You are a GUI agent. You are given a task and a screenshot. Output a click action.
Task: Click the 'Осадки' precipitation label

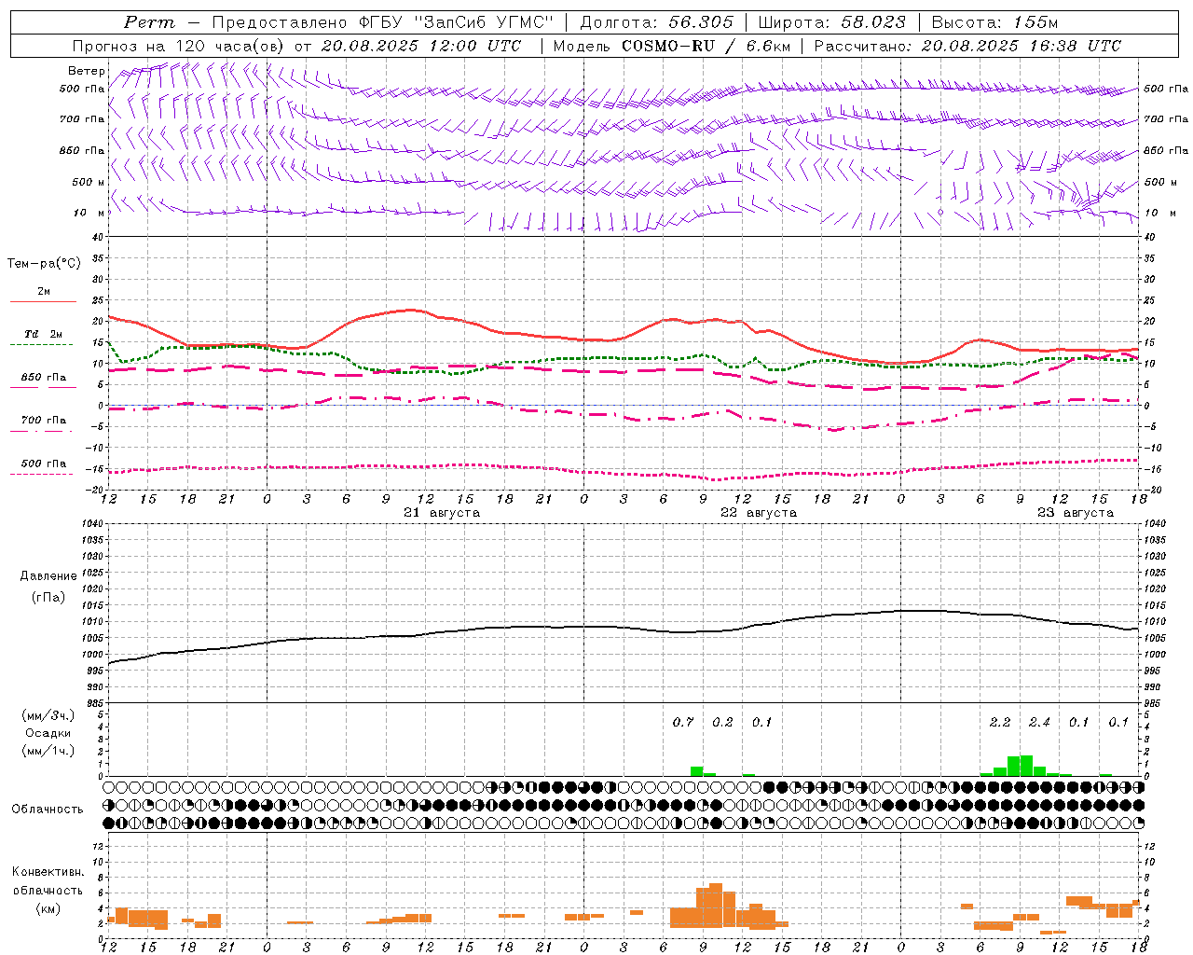48,733
